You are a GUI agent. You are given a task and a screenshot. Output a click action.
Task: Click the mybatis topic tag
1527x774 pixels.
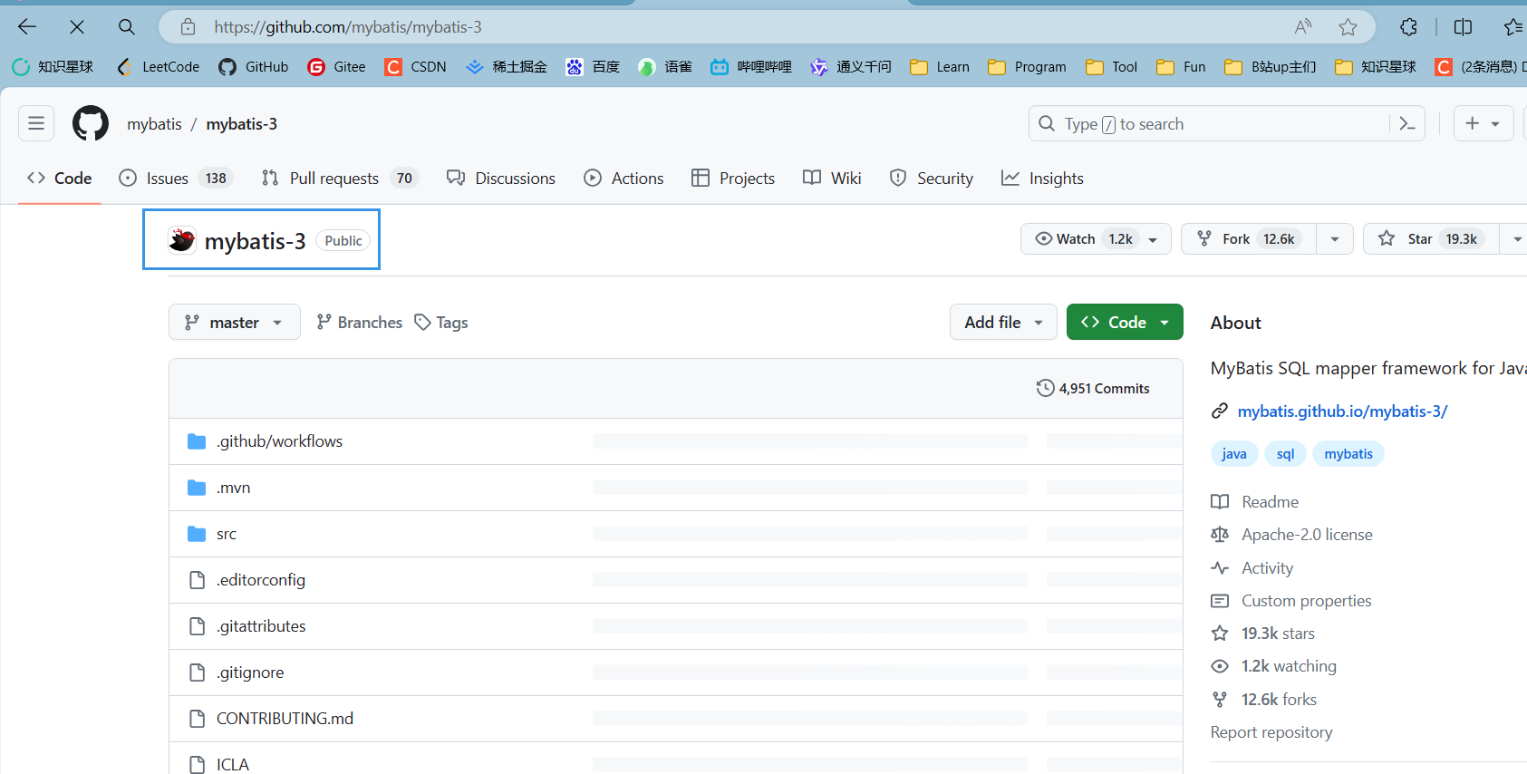pyautogui.click(x=1348, y=454)
